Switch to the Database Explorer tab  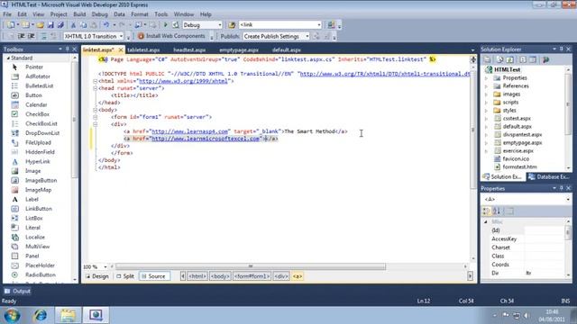tap(549, 176)
